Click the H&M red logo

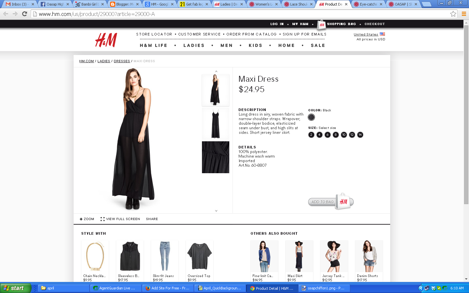pyautogui.click(x=106, y=40)
